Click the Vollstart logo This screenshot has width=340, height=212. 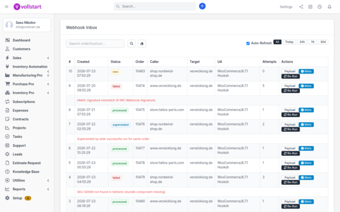pyautogui.click(x=27, y=7)
